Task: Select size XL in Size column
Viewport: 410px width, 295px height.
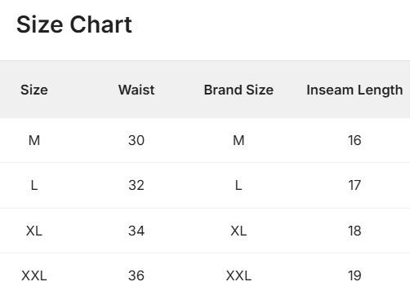Action: [x=34, y=231]
